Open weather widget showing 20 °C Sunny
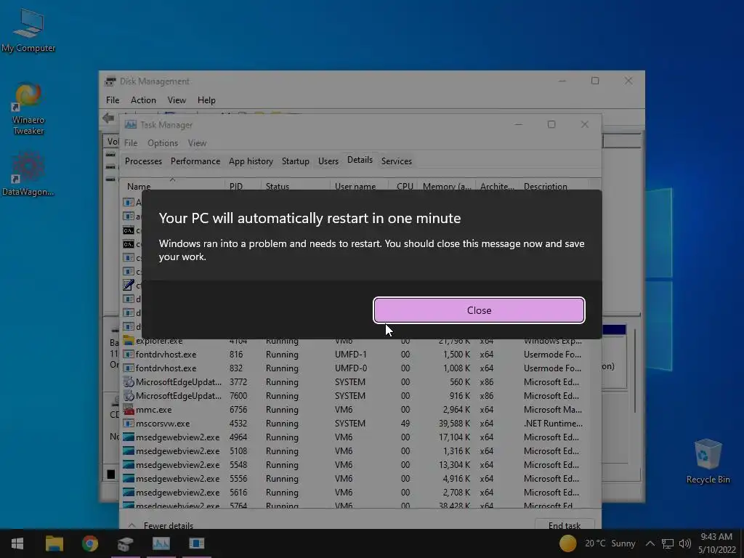Viewport: 744px width, 558px height. 597,543
